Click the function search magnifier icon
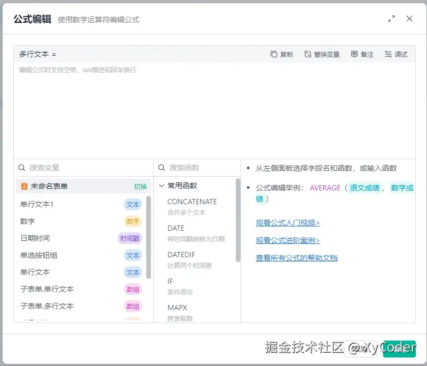This screenshot has width=427, height=366. tap(162, 168)
